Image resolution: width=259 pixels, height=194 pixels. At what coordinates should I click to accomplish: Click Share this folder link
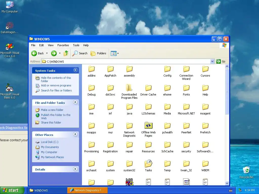pyautogui.click(x=51, y=123)
